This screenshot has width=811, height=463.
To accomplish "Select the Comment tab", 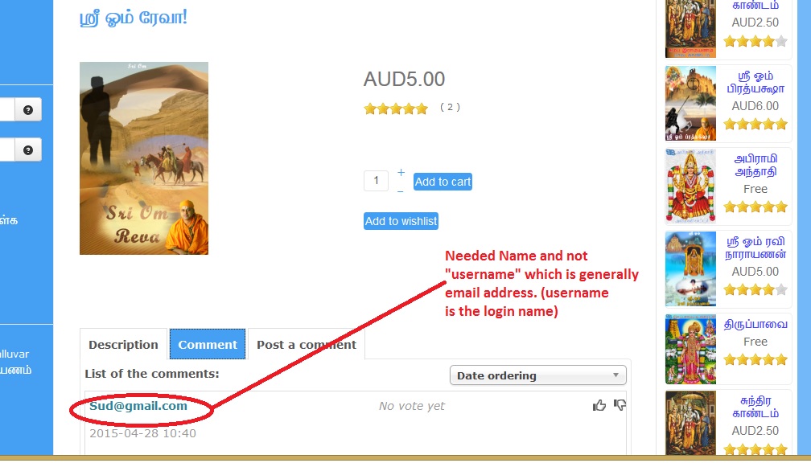I will [208, 344].
